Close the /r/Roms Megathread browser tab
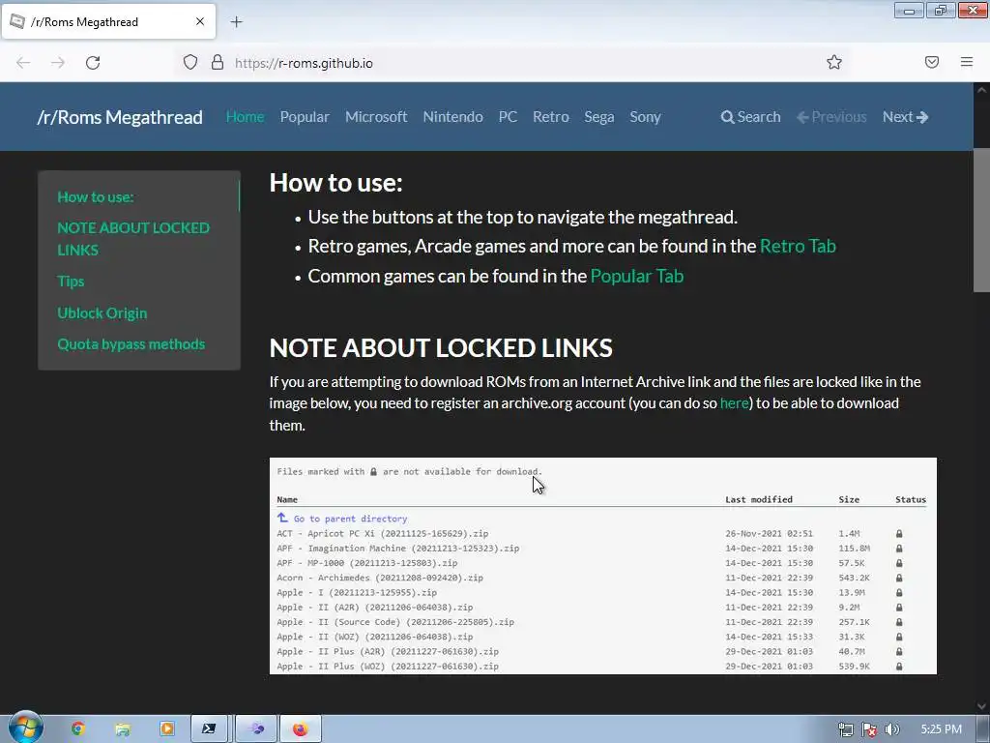Screen dimensions: 990x743 200,21
